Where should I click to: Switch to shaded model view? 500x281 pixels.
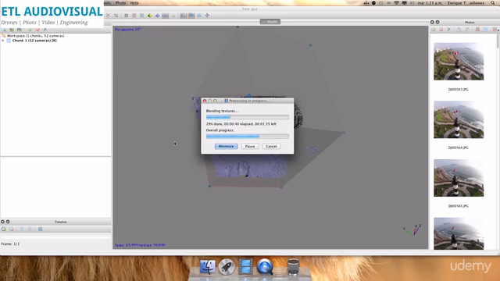[149, 16]
